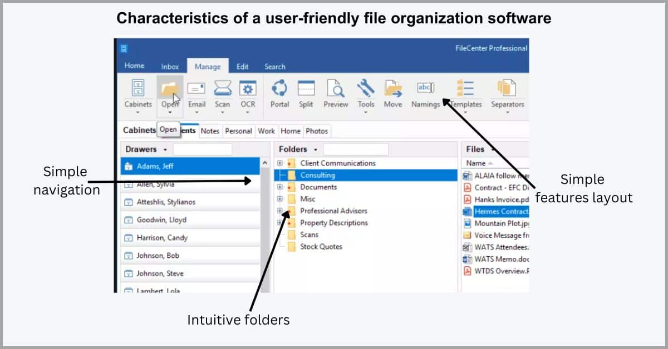Image resolution: width=668 pixels, height=349 pixels.
Task: Select the Atteshlis, Stylianos drawer
Action: coord(190,202)
